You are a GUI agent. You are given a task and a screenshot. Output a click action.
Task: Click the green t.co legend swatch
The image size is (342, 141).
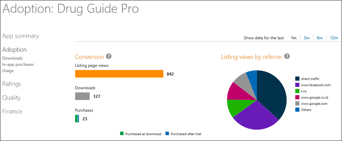(297, 91)
